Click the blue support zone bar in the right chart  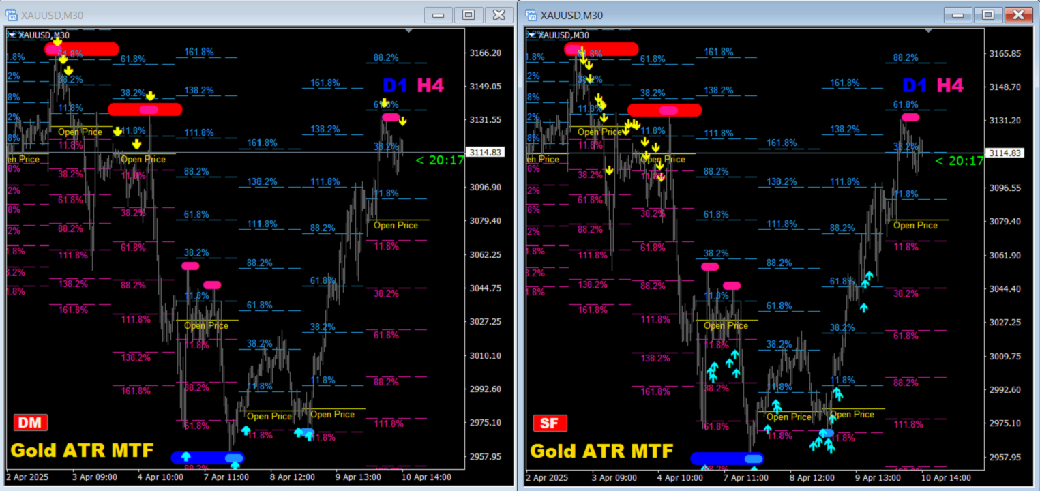[x=727, y=458]
